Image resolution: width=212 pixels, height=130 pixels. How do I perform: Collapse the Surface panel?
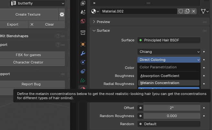pos(94,30)
